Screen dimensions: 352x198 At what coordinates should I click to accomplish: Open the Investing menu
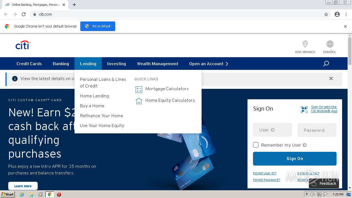point(117,64)
